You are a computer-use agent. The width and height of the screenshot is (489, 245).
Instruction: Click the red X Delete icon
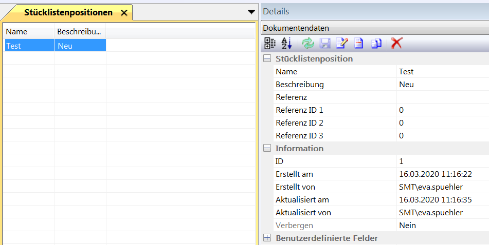[x=396, y=44]
